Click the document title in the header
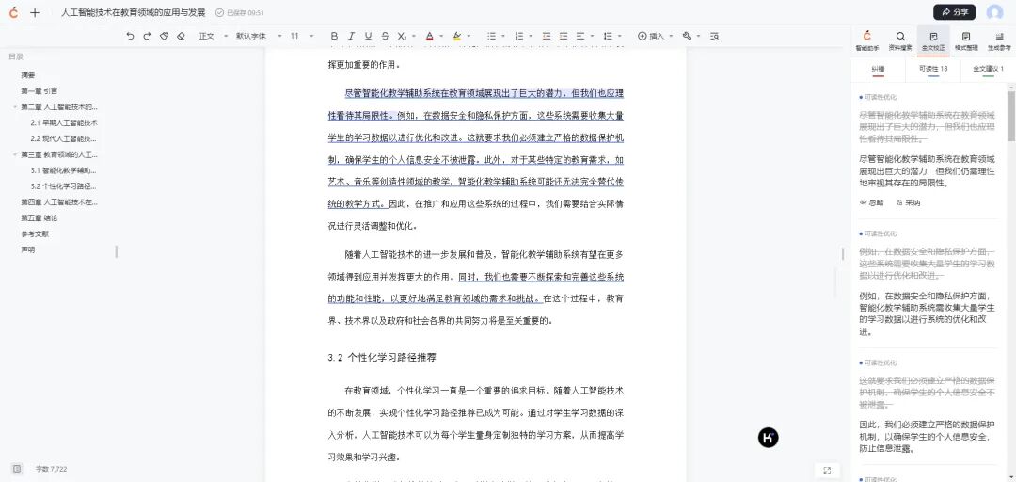Image resolution: width=1016 pixels, height=482 pixels. (133, 12)
